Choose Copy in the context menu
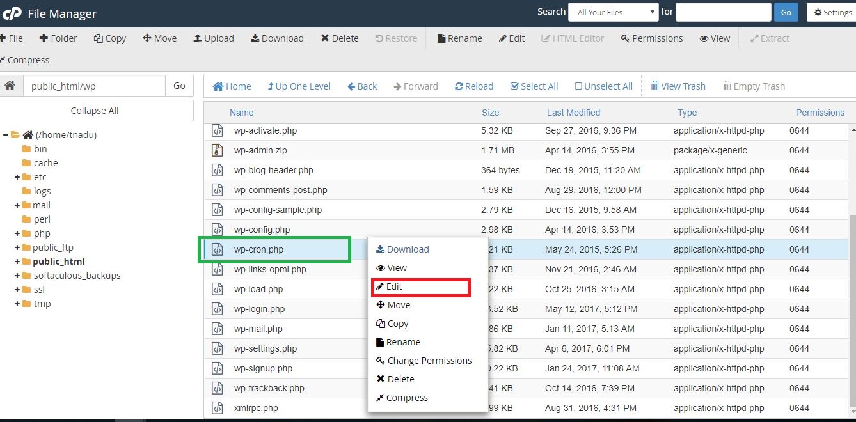The width and height of the screenshot is (856, 422). tap(392, 324)
